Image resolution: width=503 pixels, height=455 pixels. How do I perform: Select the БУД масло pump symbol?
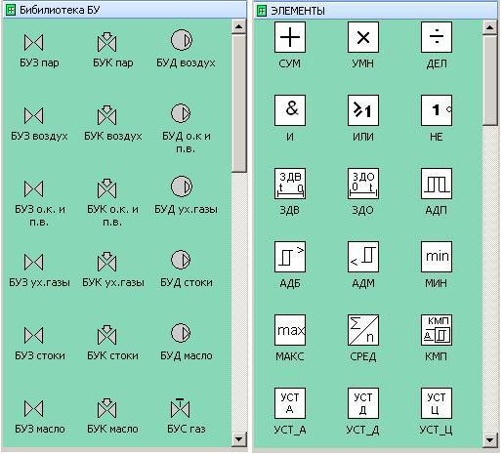coord(182,333)
